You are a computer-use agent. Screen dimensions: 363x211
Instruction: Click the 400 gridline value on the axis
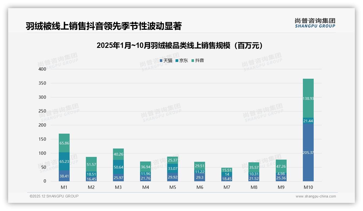(x=42, y=69)
